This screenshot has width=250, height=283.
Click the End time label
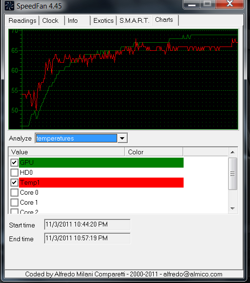click(x=21, y=239)
